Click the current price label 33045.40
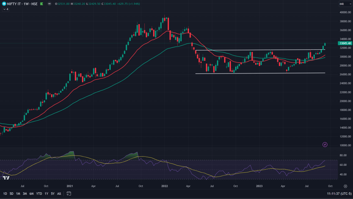 tap(345, 44)
